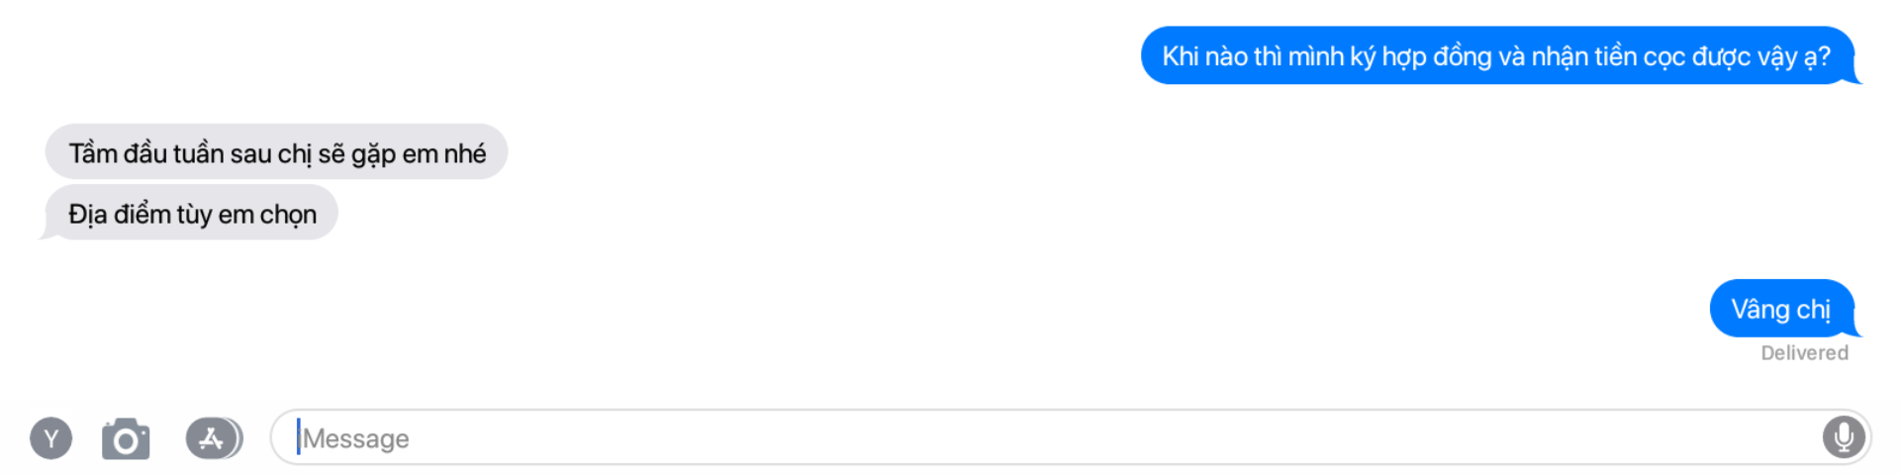Tap the "Tầm đầu tuần sau chị sẽ gặp em nhé" bubble

point(276,152)
